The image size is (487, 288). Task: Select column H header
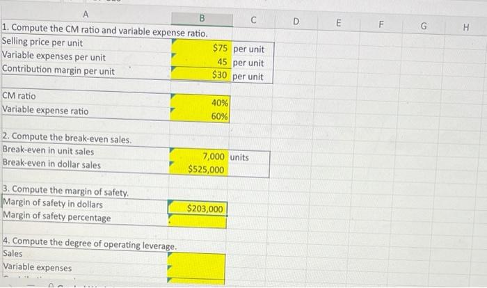click(466, 28)
